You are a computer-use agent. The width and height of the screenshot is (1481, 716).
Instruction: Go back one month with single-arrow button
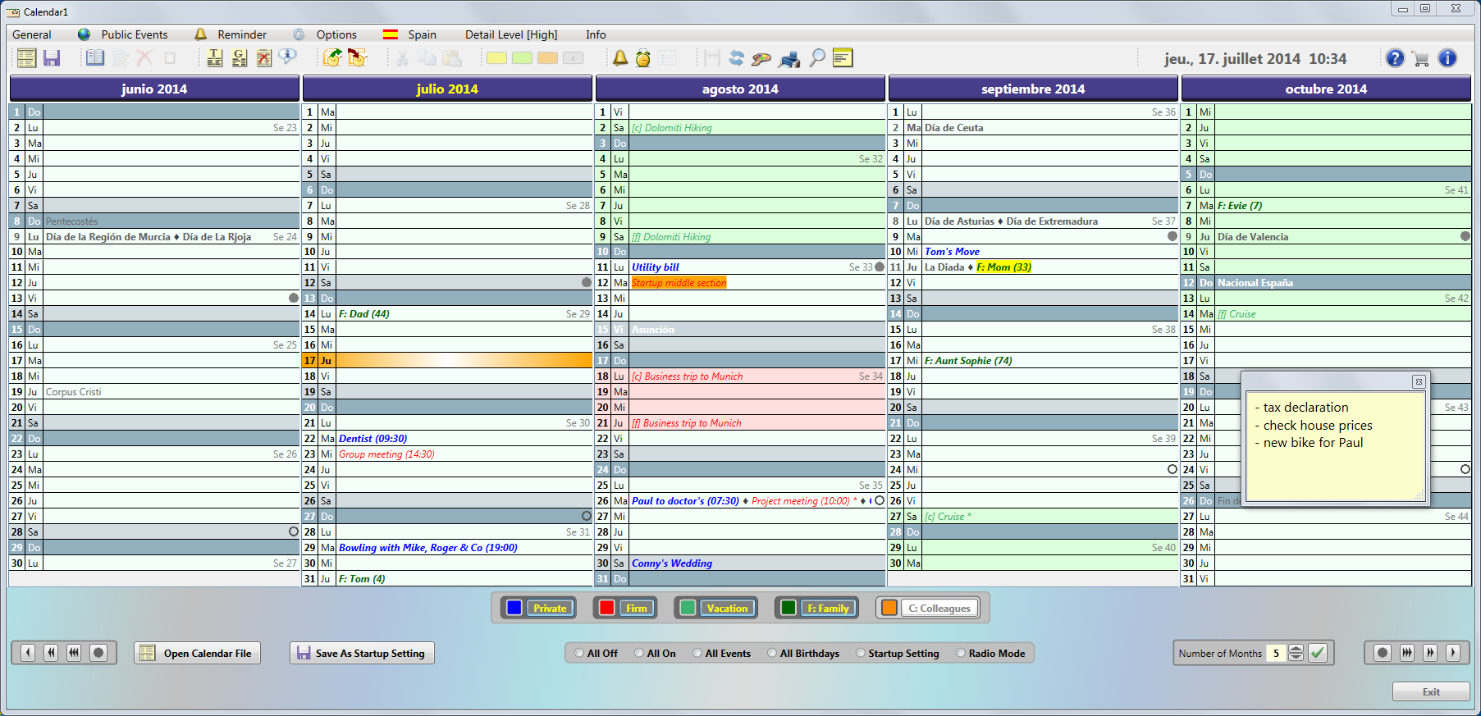[28, 653]
